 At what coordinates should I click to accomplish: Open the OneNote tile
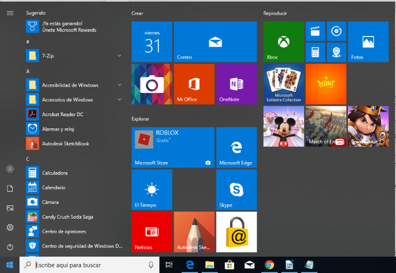(236, 84)
